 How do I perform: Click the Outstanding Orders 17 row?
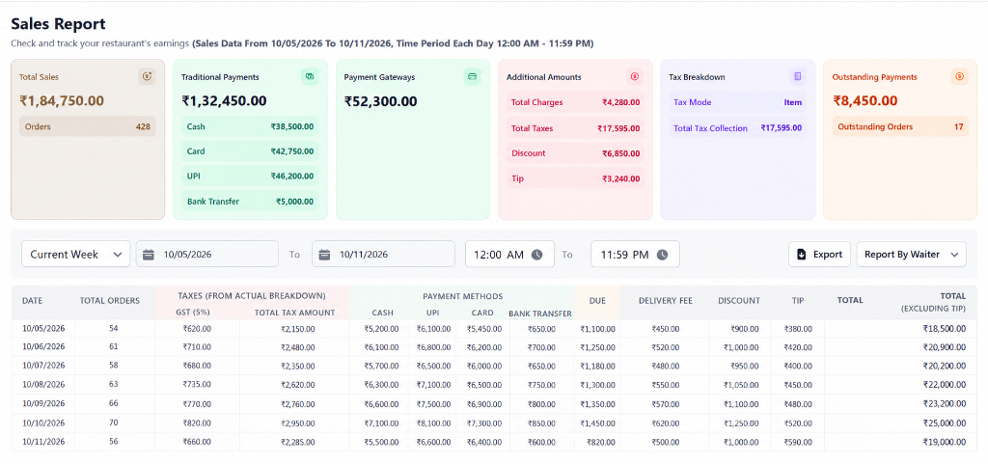(x=900, y=126)
